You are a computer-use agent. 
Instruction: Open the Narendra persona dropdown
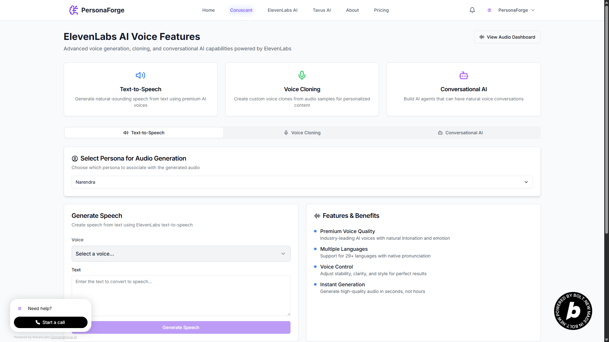click(x=302, y=182)
